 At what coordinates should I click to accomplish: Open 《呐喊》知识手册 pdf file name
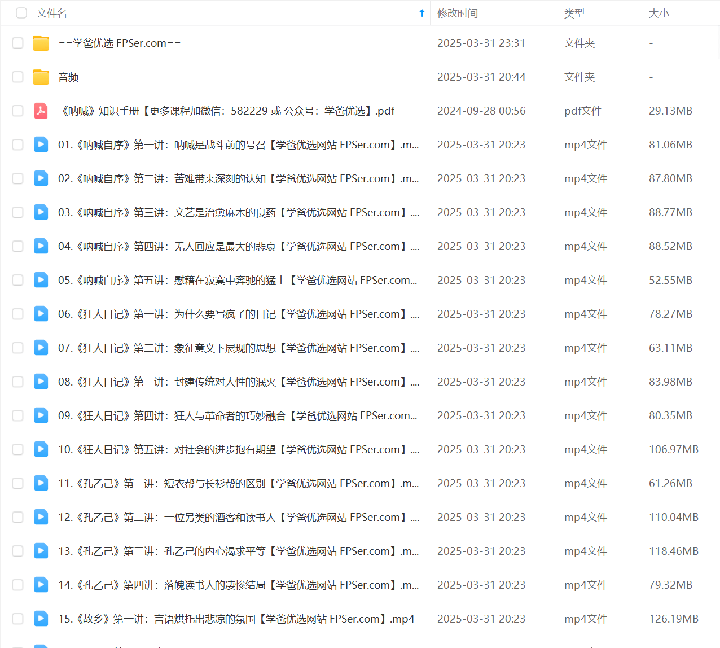226,111
